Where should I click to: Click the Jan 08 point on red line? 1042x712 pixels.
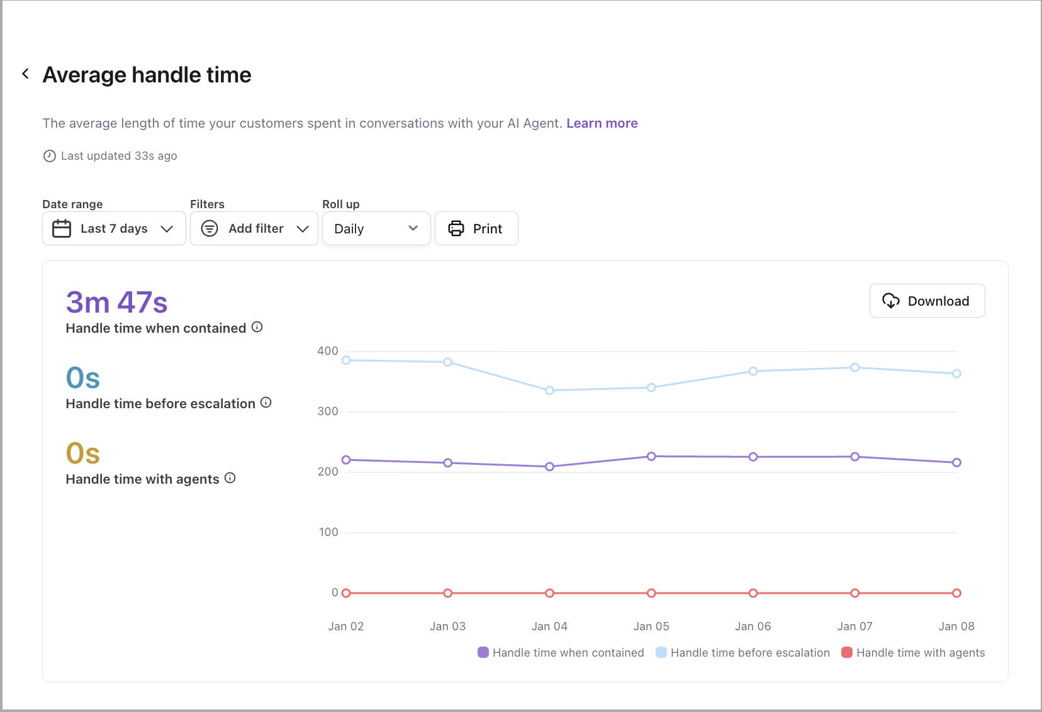click(x=956, y=593)
